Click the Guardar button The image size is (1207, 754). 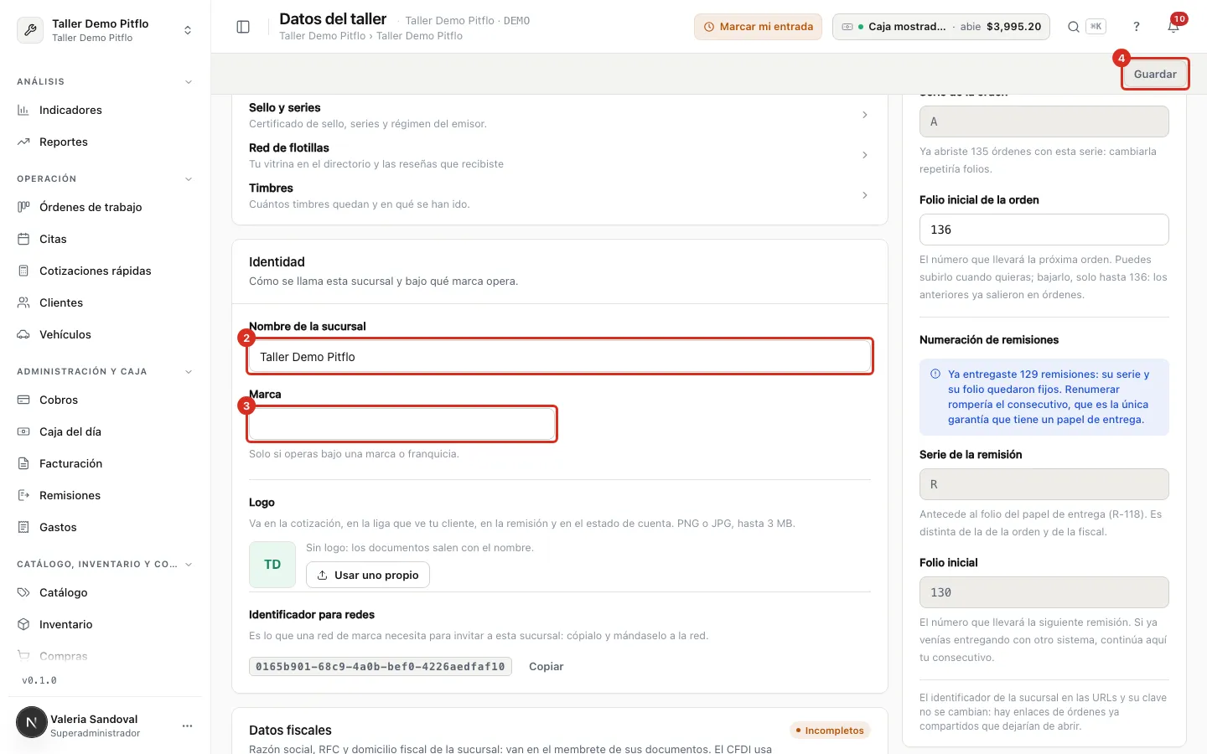[1155, 74]
